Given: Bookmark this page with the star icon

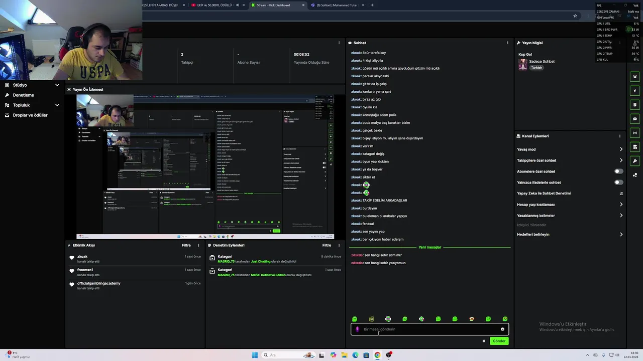Looking at the screenshot, I should tap(575, 16).
